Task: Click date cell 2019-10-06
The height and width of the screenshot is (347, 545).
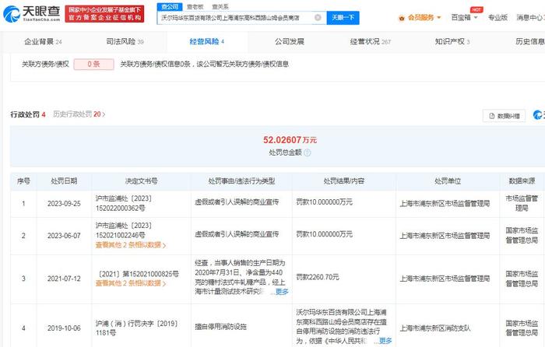Action: [64, 328]
